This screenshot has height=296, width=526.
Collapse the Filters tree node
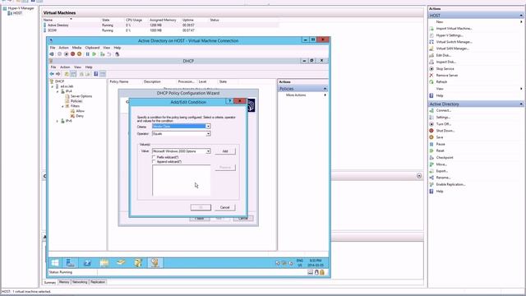[x=62, y=106]
